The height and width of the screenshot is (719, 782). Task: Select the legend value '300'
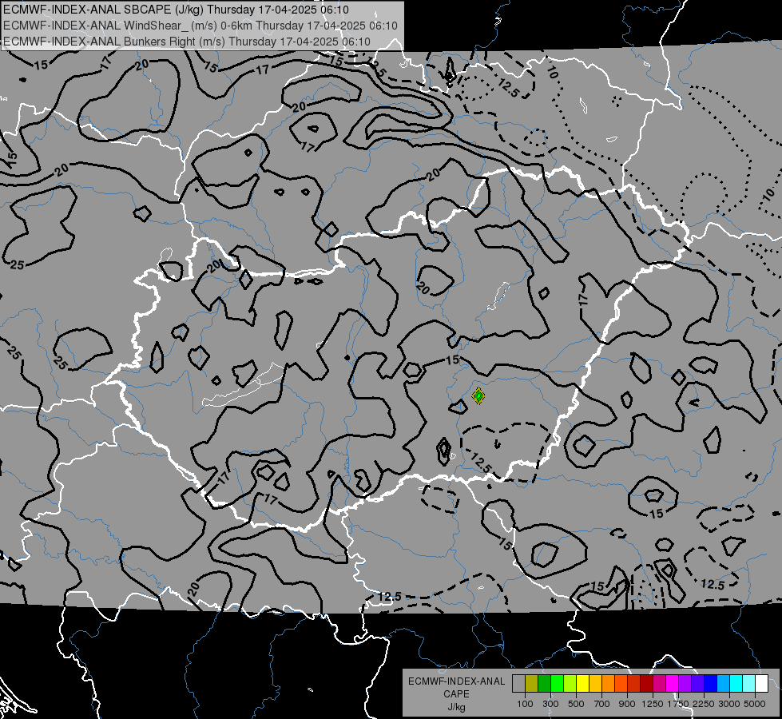click(x=550, y=704)
